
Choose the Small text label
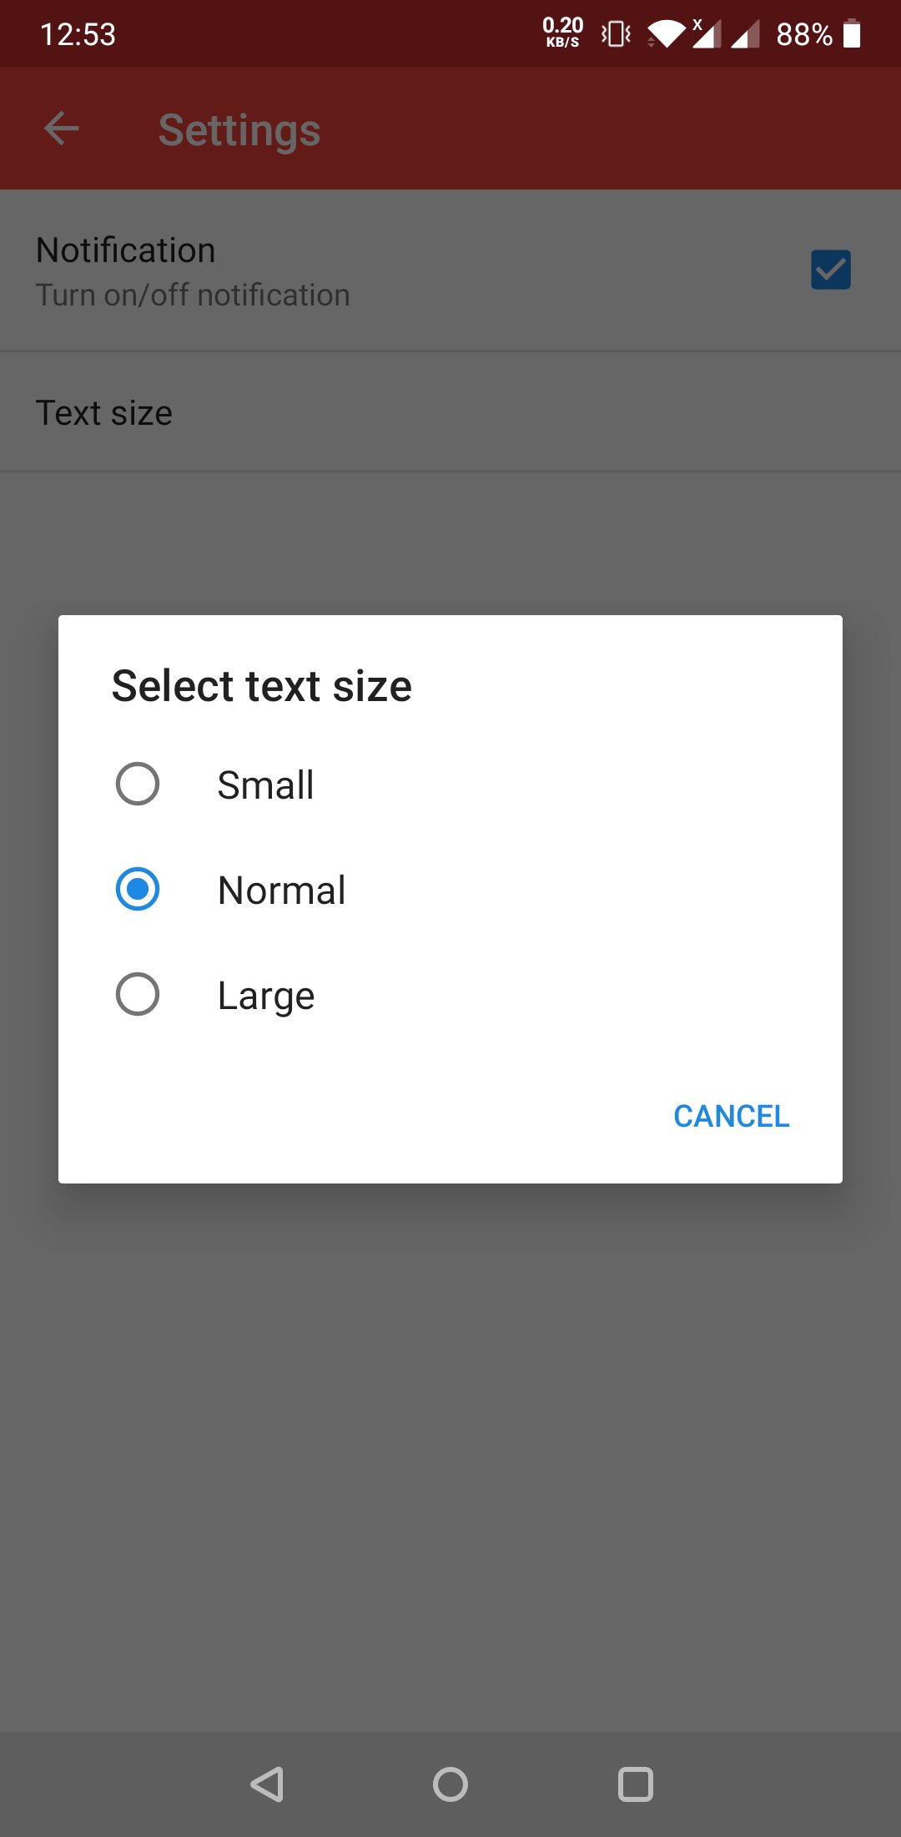[x=265, y=785]
